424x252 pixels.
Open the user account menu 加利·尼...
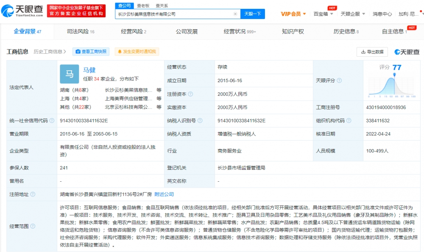[408, 14]
